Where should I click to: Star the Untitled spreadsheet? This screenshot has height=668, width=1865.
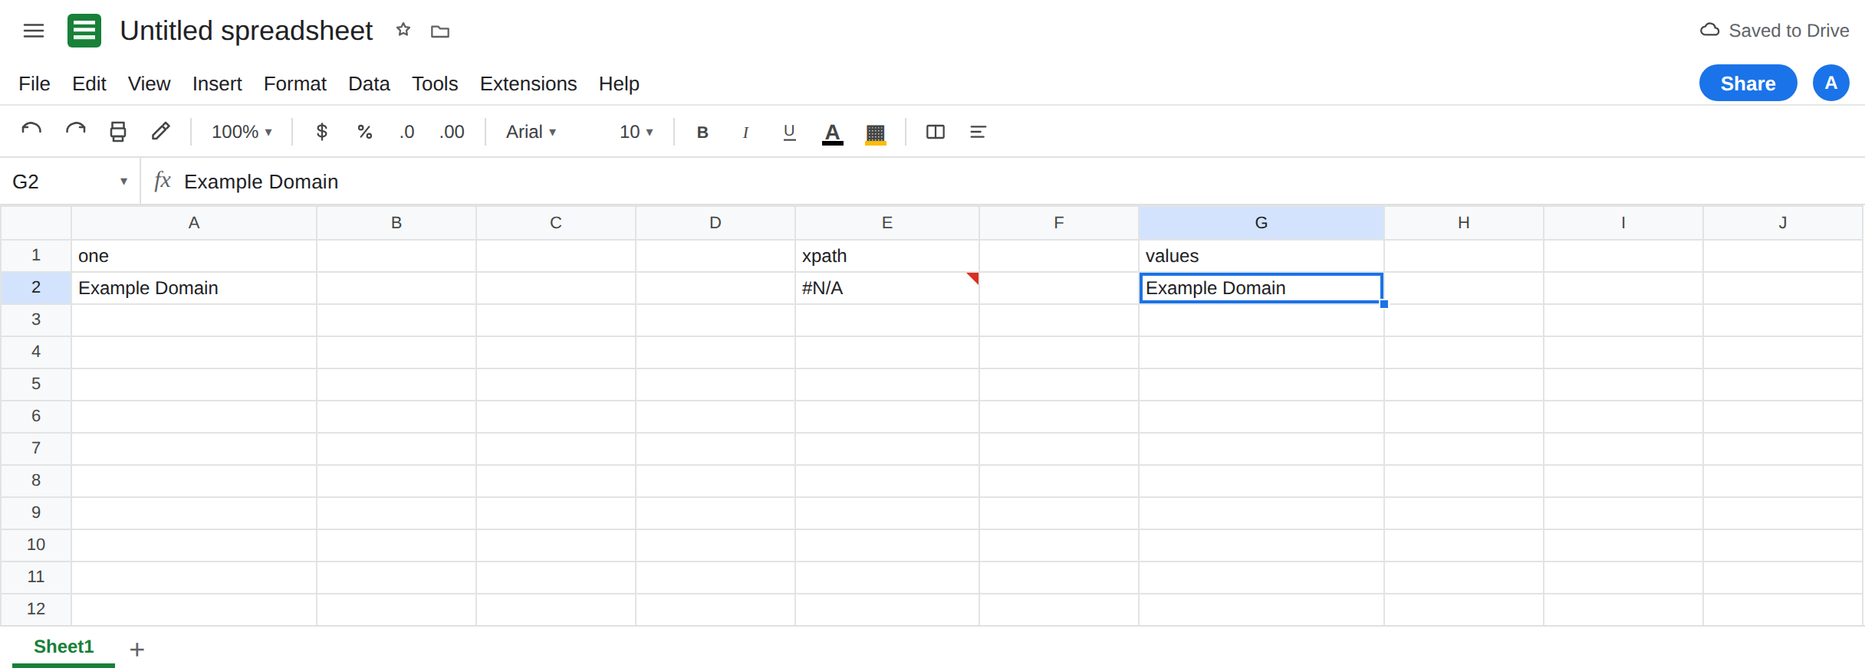(403, 30)
